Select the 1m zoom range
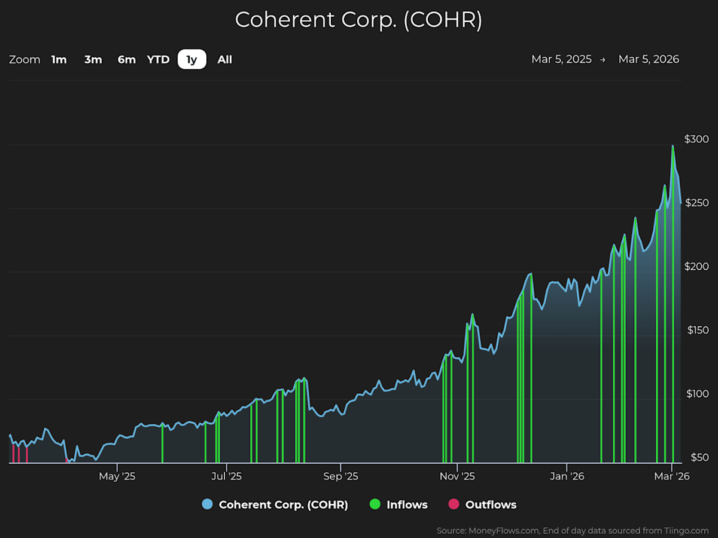Viewport: 718px width, 538px height. click(59, 60)
